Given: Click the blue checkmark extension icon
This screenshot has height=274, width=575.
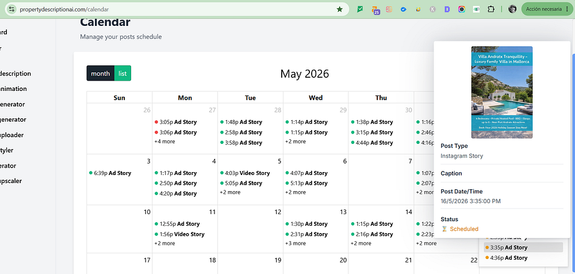Looking at the screenshot, I should pyautogui.click(x=404, y=9).
